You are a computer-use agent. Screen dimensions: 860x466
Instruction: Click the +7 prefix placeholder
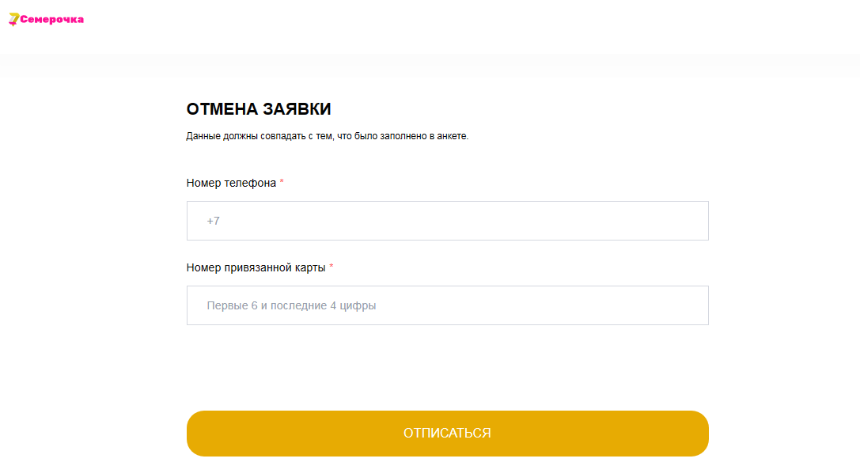click(214, 221)
